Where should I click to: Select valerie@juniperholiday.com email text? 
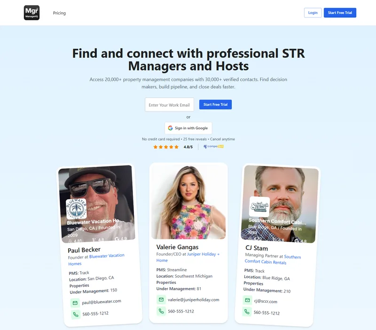tap(194, 300)
